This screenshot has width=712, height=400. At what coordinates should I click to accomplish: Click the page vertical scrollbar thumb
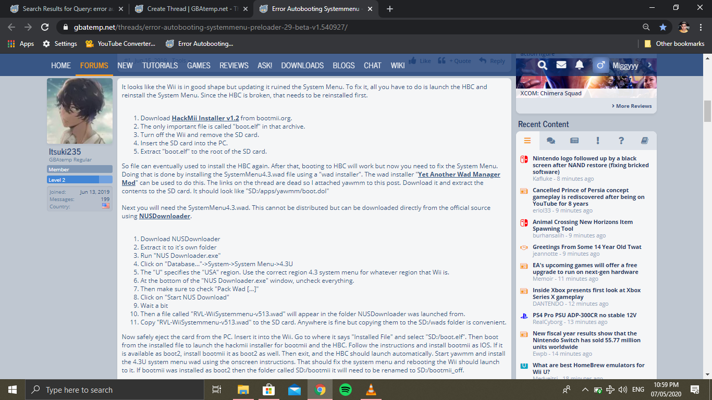tap(708, 111)
